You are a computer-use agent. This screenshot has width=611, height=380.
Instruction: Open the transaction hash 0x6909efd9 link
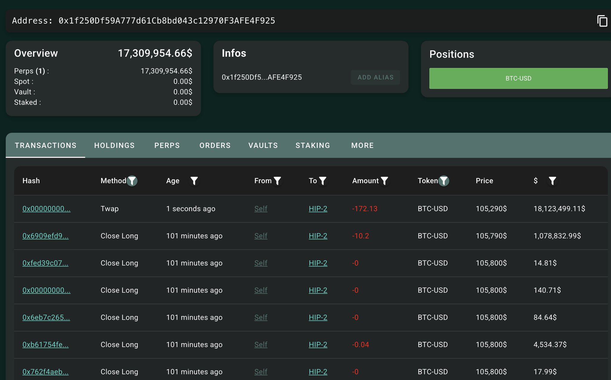tap(45, 236)
